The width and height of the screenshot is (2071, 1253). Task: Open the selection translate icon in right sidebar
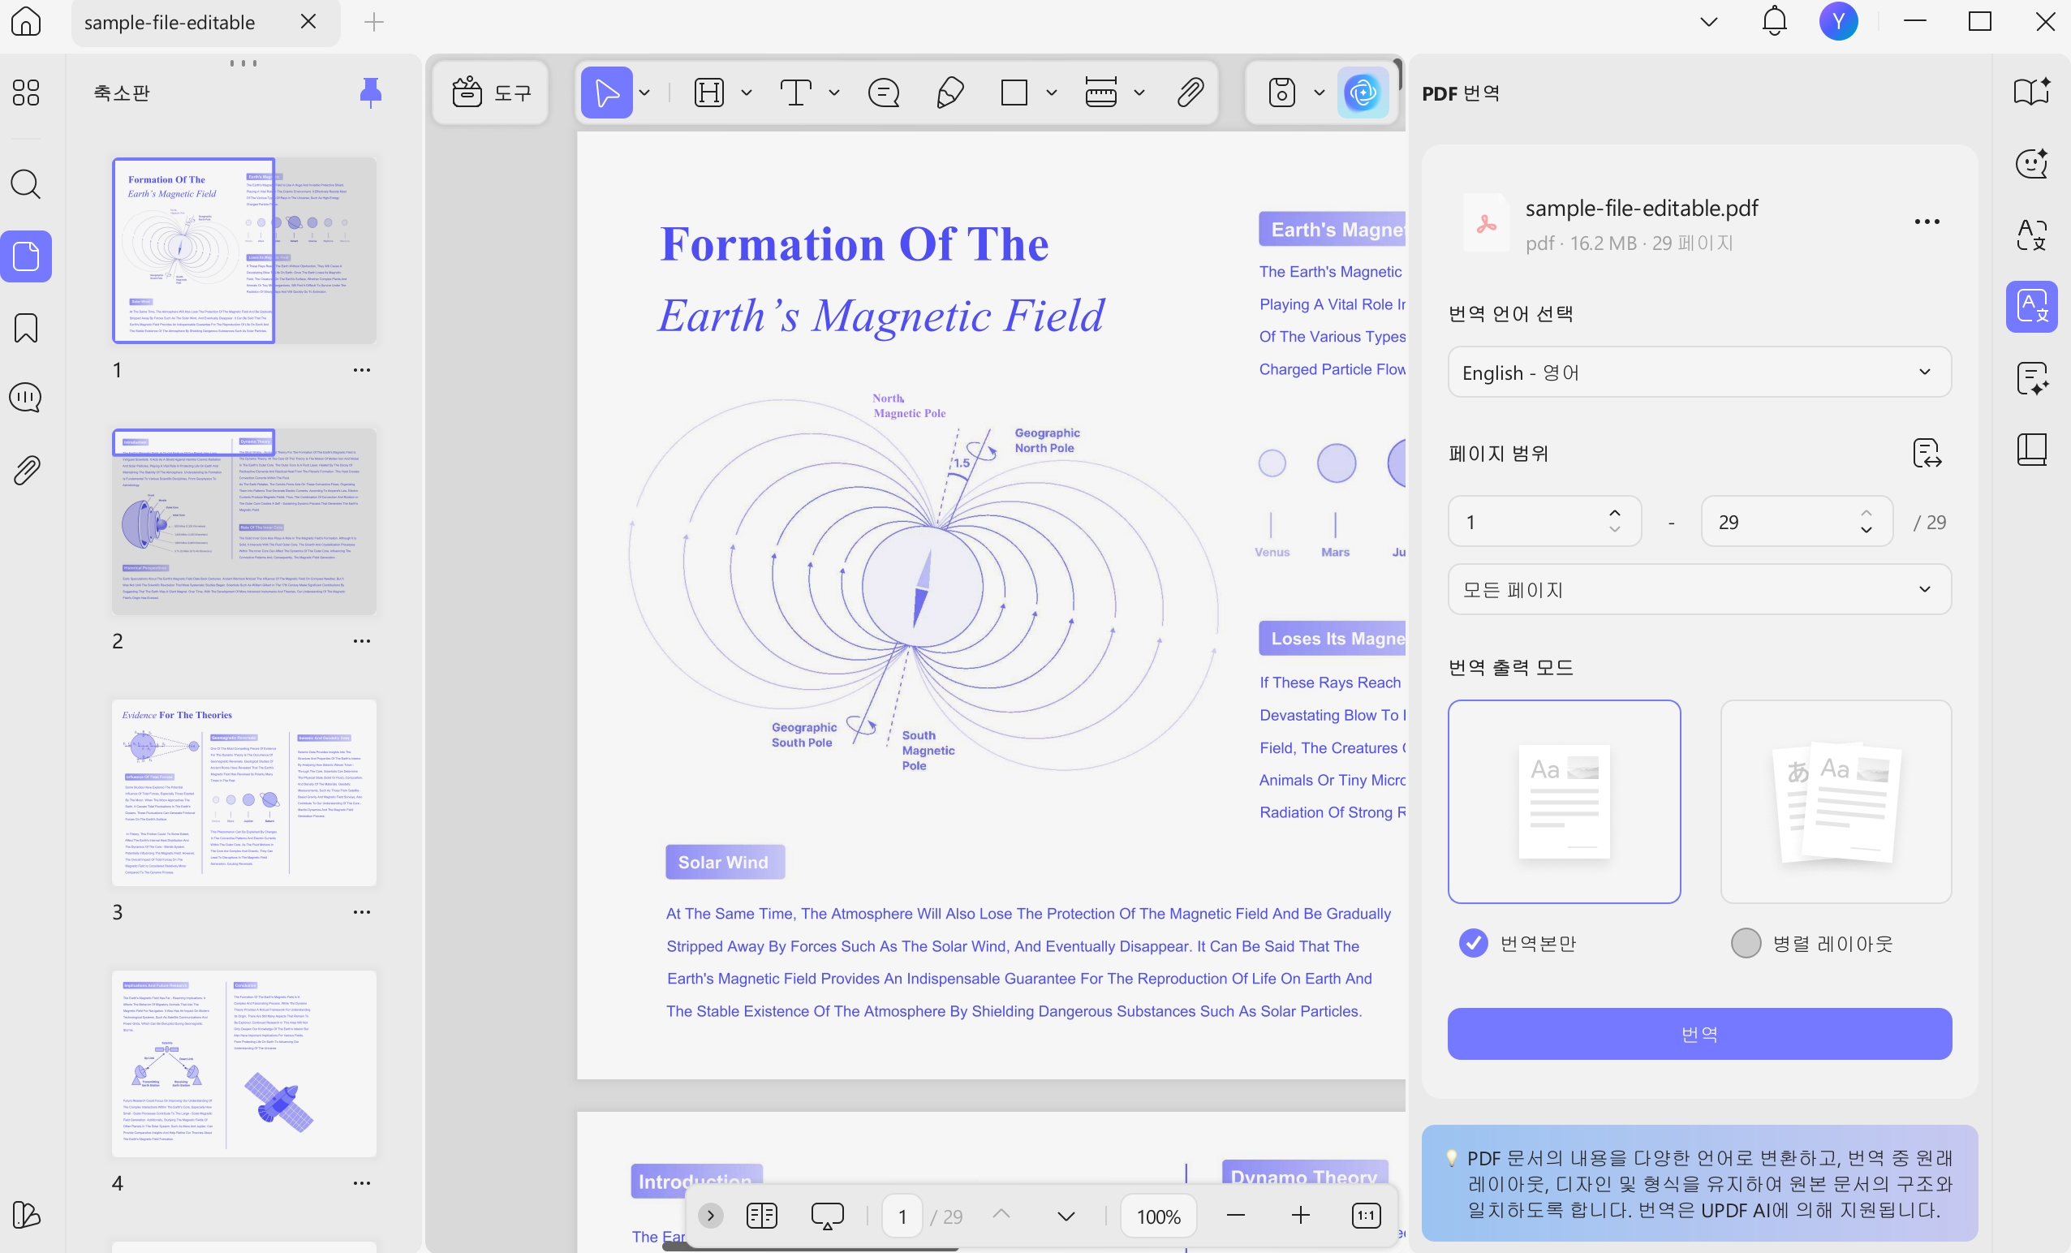point(2031,235)
